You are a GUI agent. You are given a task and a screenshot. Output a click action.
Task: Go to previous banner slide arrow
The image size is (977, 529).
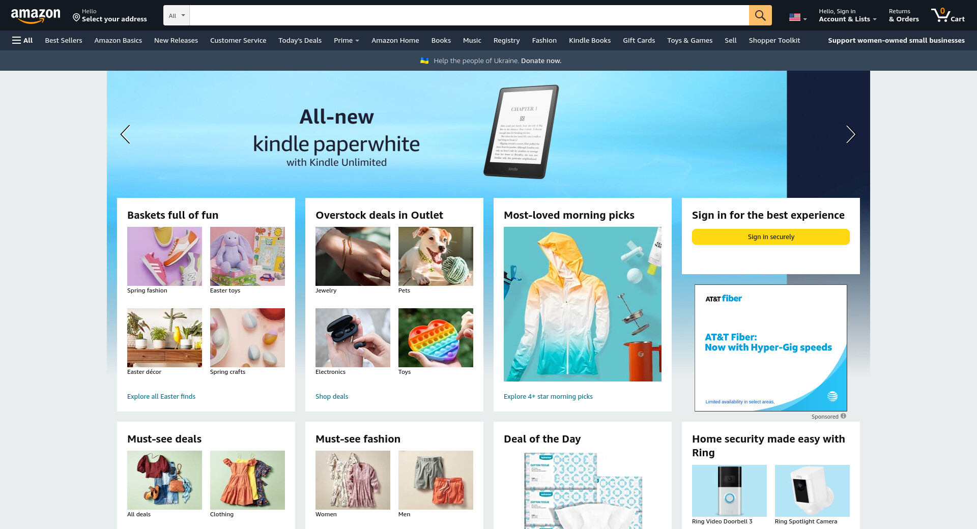125,134
